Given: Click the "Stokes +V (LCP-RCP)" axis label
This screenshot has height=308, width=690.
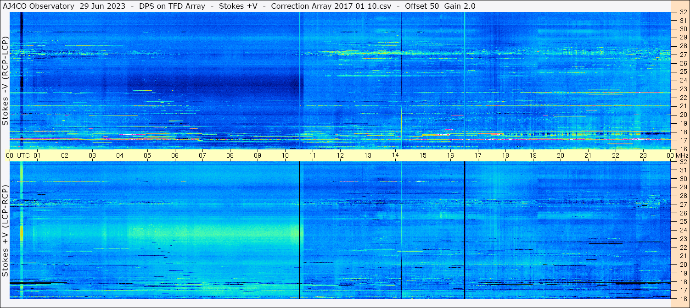Looking at the screenshot, I should click(5, 231).
